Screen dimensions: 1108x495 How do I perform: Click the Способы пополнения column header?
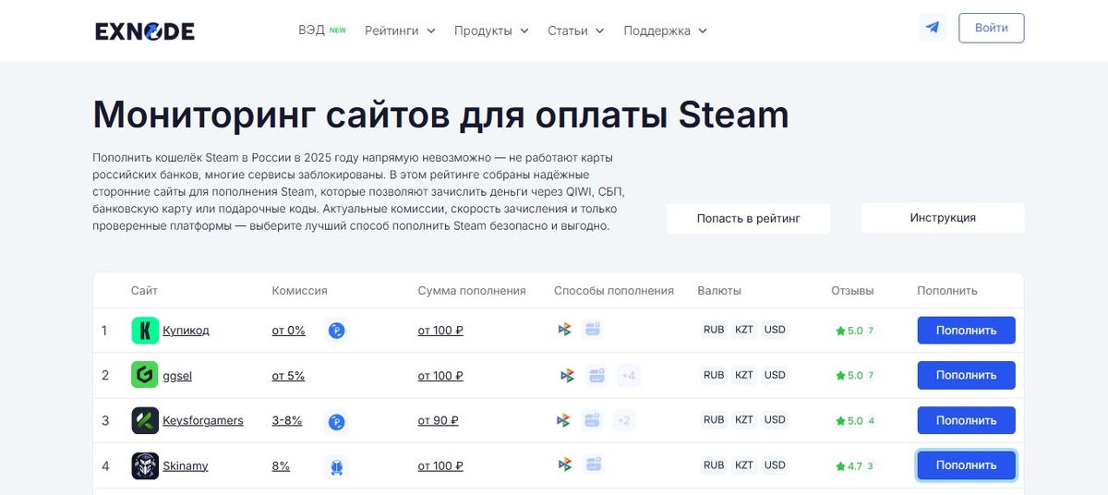click(614, 291)
